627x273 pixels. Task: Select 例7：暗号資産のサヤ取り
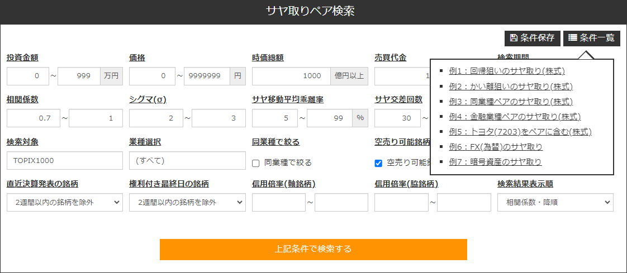[x=495, y=162]
